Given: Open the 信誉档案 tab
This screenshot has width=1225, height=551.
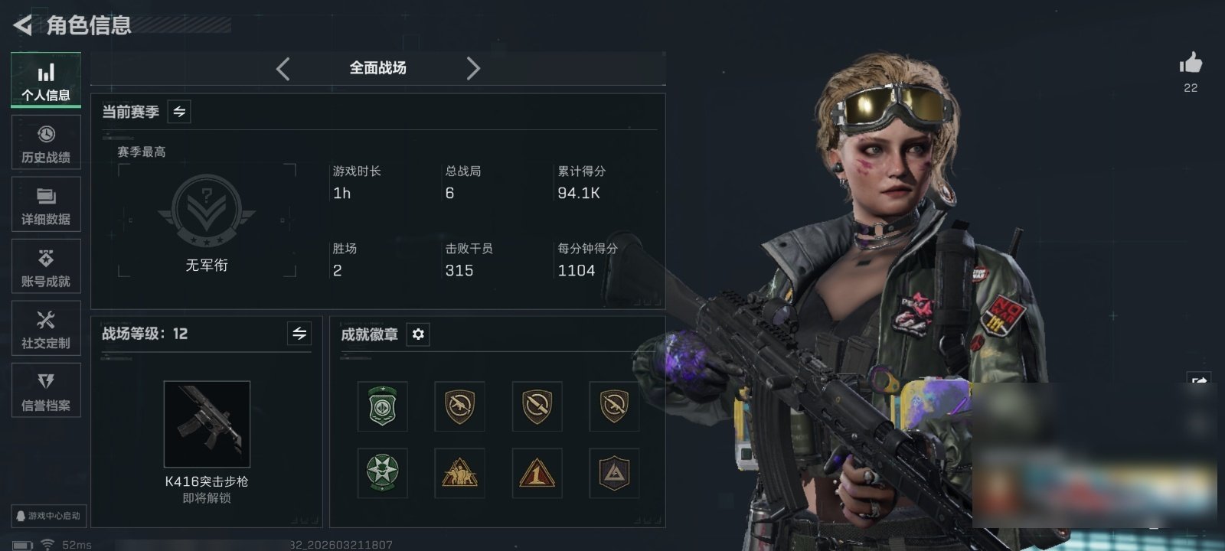Looking at the screenshot, I should tap(46, 391).
